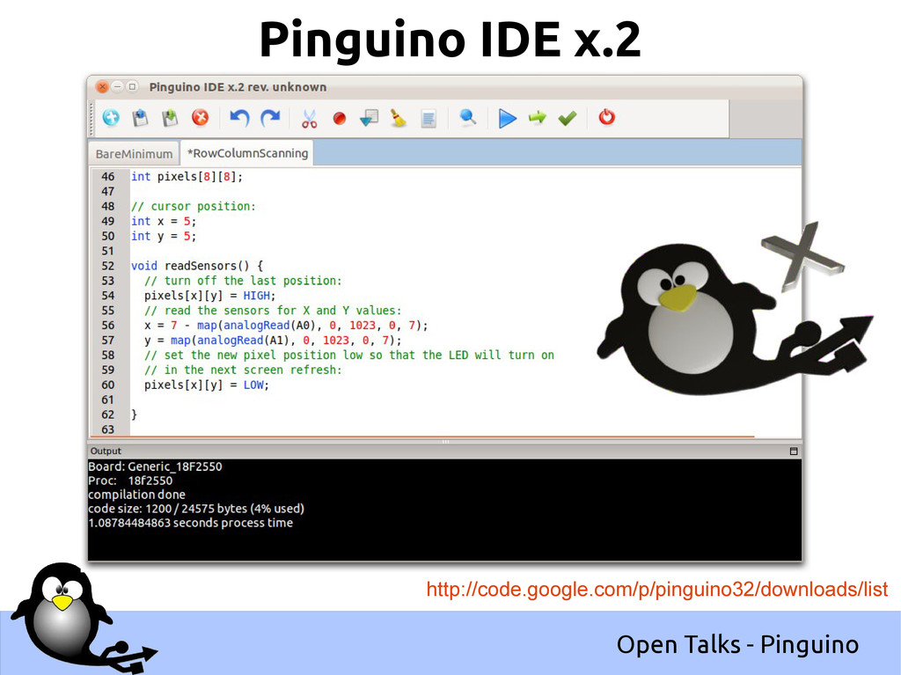Select the *RowColumnScanning tab
Screen dimensions: 901x675
pos(247,153)
